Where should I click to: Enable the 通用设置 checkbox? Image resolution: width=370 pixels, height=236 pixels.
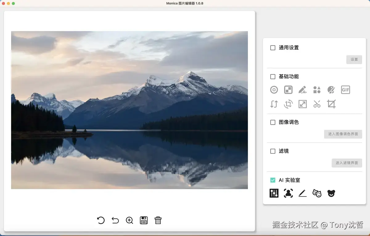coord(273,48)
